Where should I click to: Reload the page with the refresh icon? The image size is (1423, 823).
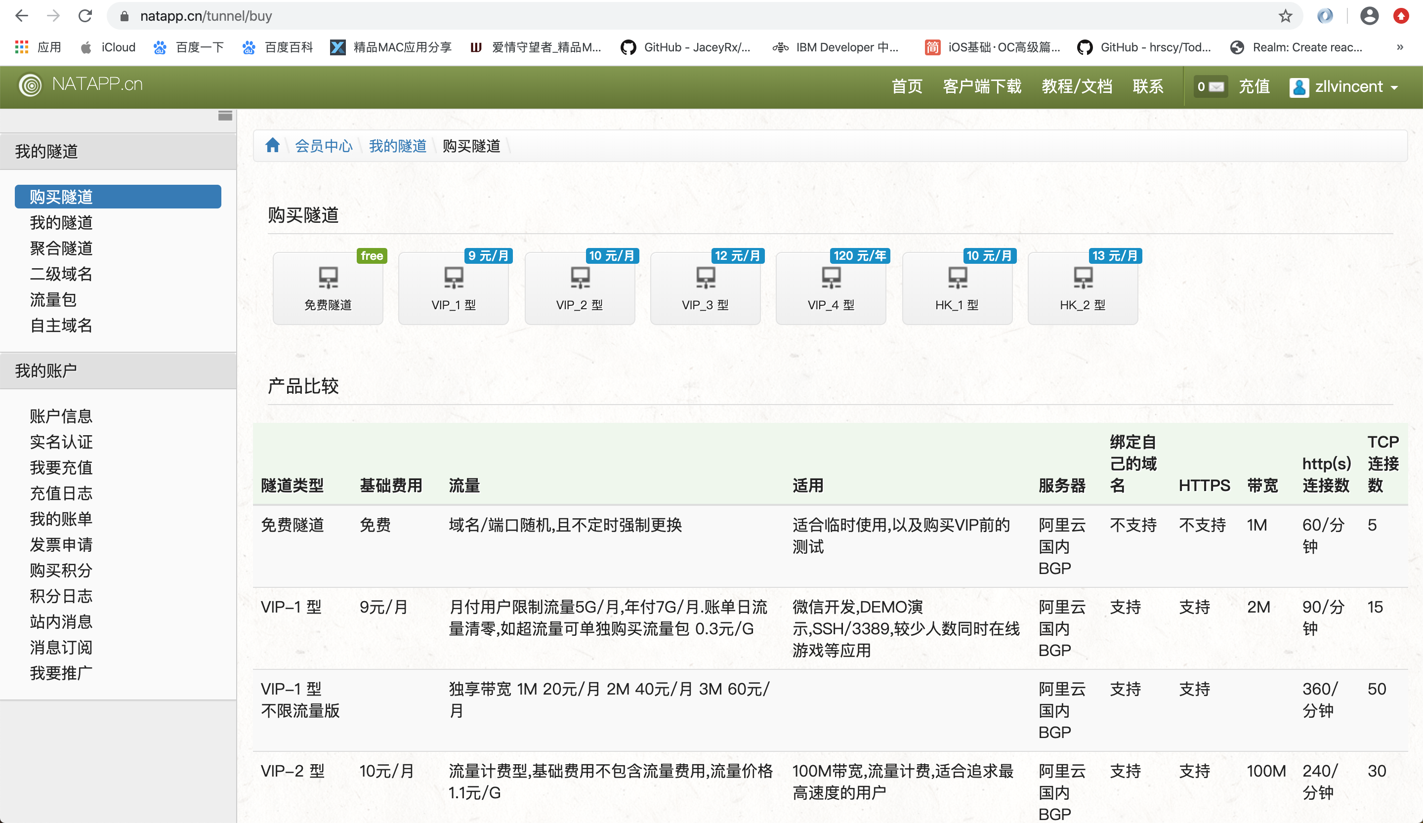(85, 16)
